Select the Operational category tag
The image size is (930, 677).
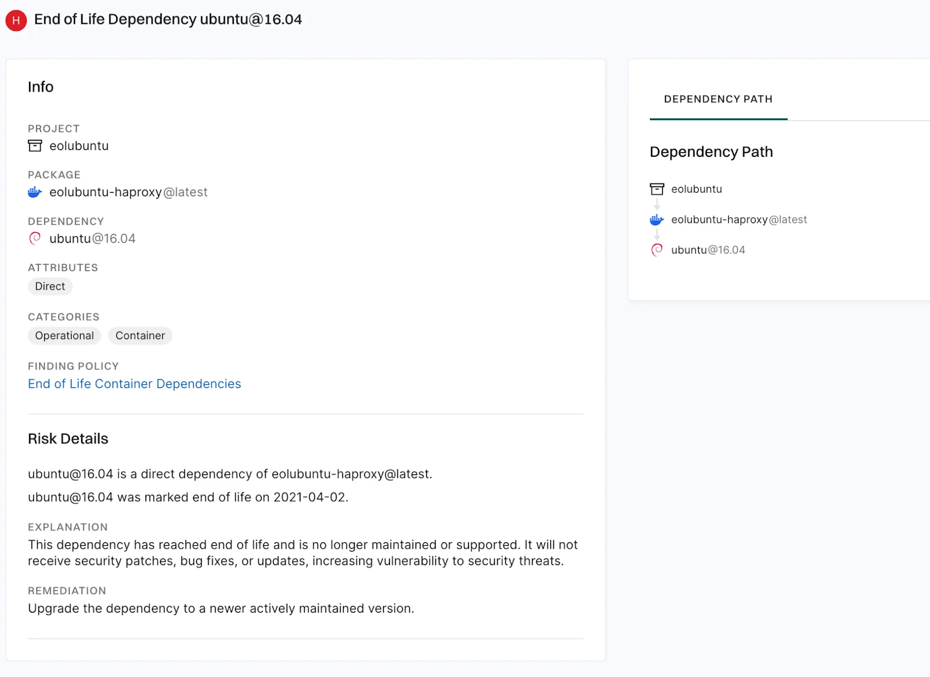click(x=65, y=336)
